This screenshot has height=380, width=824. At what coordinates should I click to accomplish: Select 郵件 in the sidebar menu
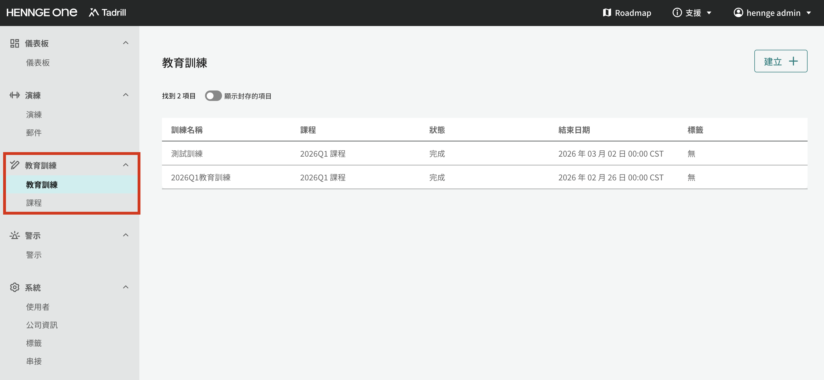(34, 133)
